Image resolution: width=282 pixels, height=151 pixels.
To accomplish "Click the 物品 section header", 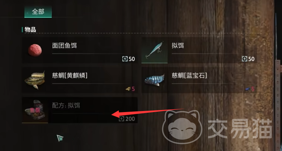I will tap(30, 30).
